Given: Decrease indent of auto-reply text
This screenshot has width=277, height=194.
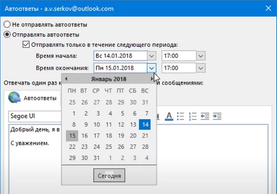Looking at the screenshot, I should click(205, 115).
